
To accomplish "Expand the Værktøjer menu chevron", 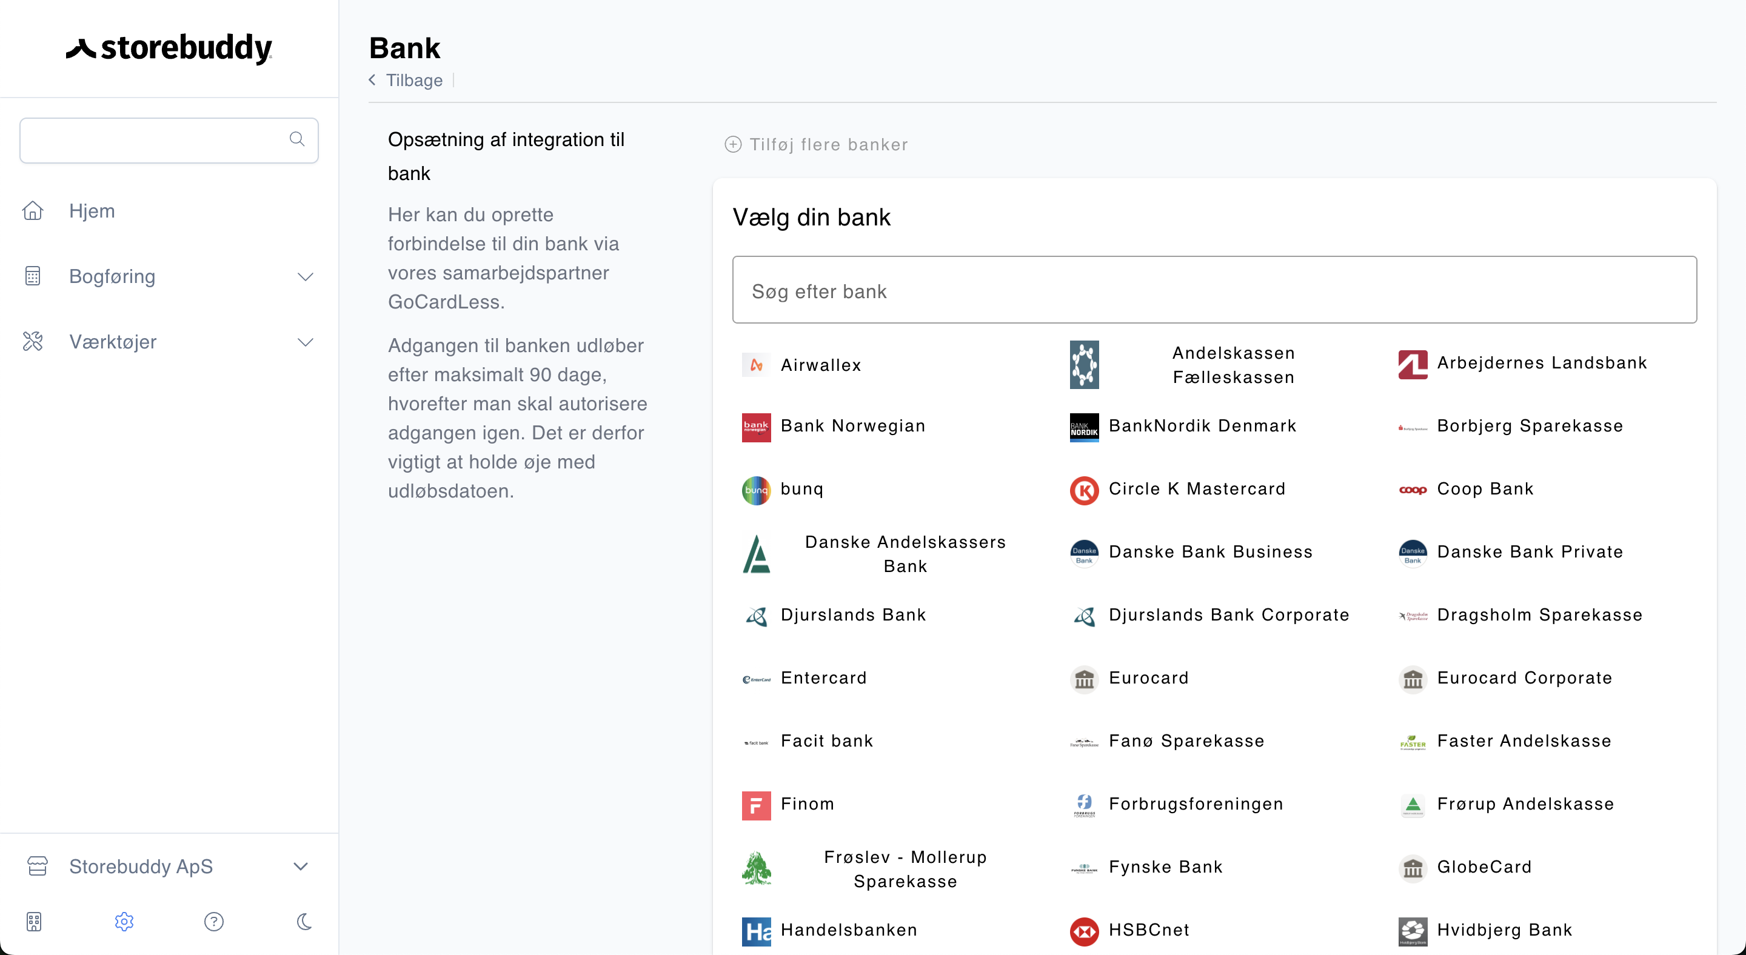I will tap(306, 343).
